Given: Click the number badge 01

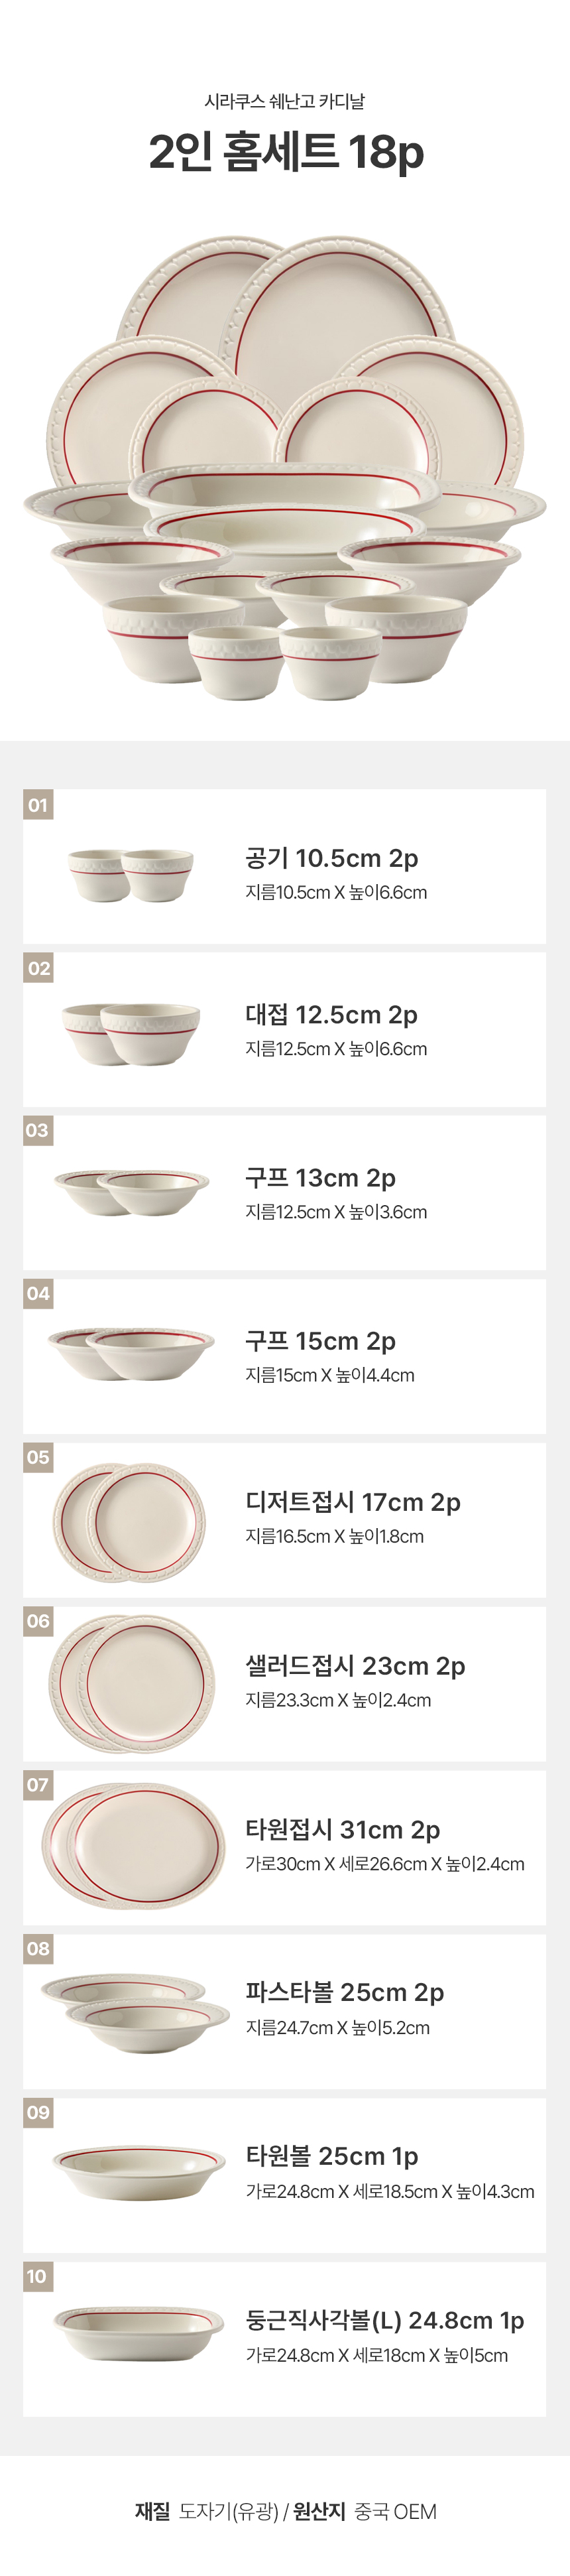Looking at the screenshot, I should tap(38, 805).
